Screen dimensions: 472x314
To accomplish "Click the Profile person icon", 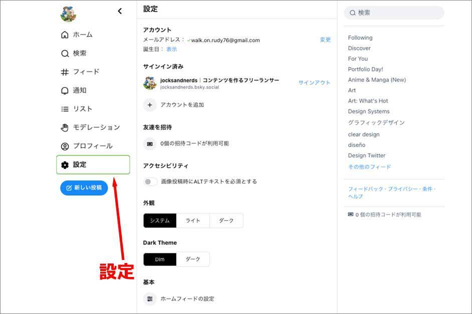I will click(x=65, y=146).
